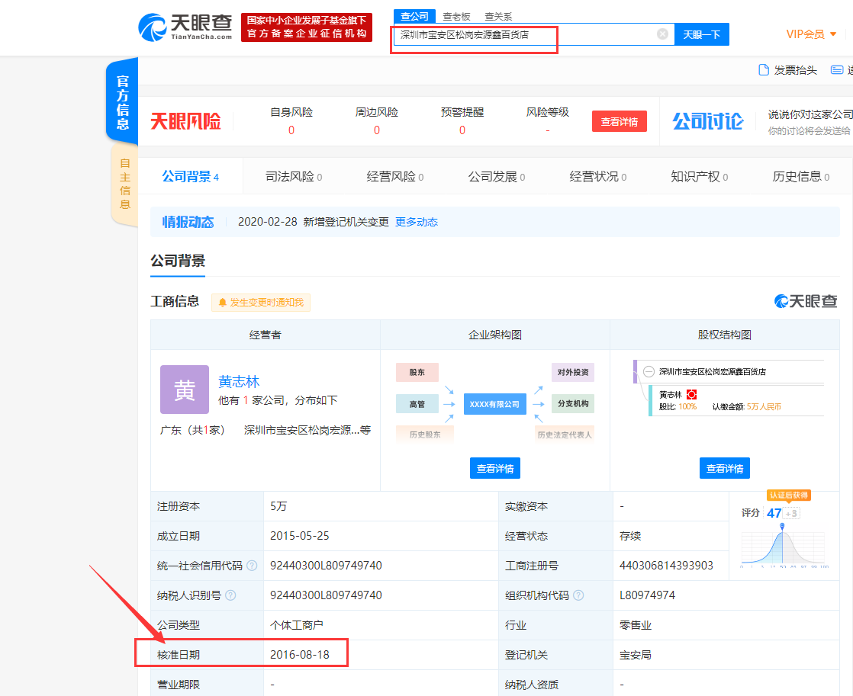Click the help icon beside 纳税人识别号

pos(230,595)
